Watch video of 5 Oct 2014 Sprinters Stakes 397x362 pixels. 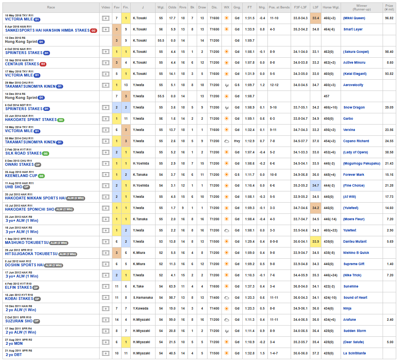pyautogui.click(x=106, y=108)
